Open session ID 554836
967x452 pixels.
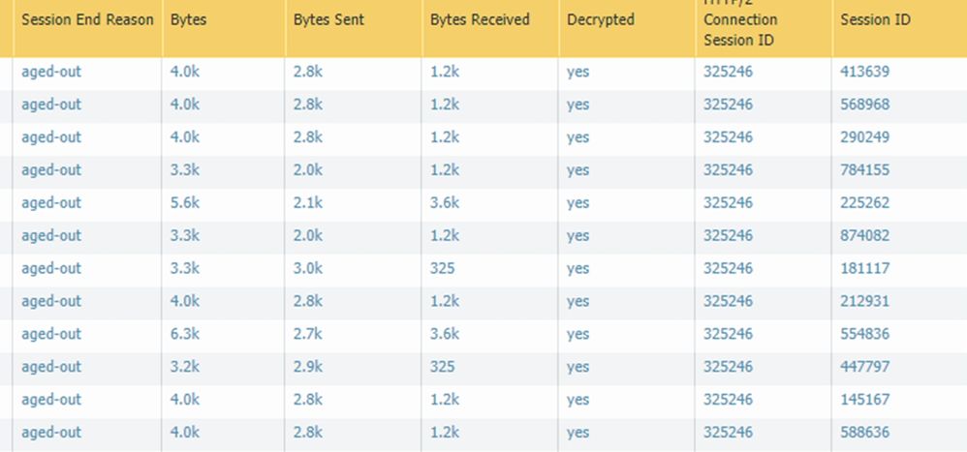pos(864,335)
